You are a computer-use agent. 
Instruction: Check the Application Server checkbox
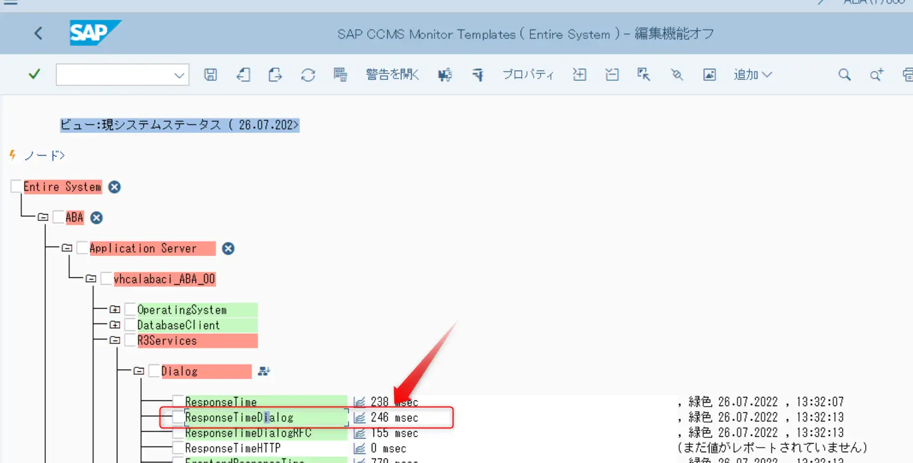(82, 248)
